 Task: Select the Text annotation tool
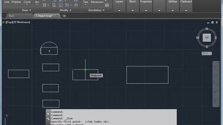85,2
